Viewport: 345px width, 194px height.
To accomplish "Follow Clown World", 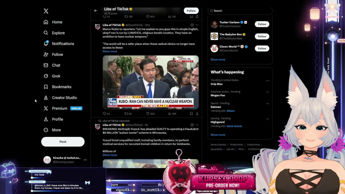I will pyautogui.click(x=262, y=48).
